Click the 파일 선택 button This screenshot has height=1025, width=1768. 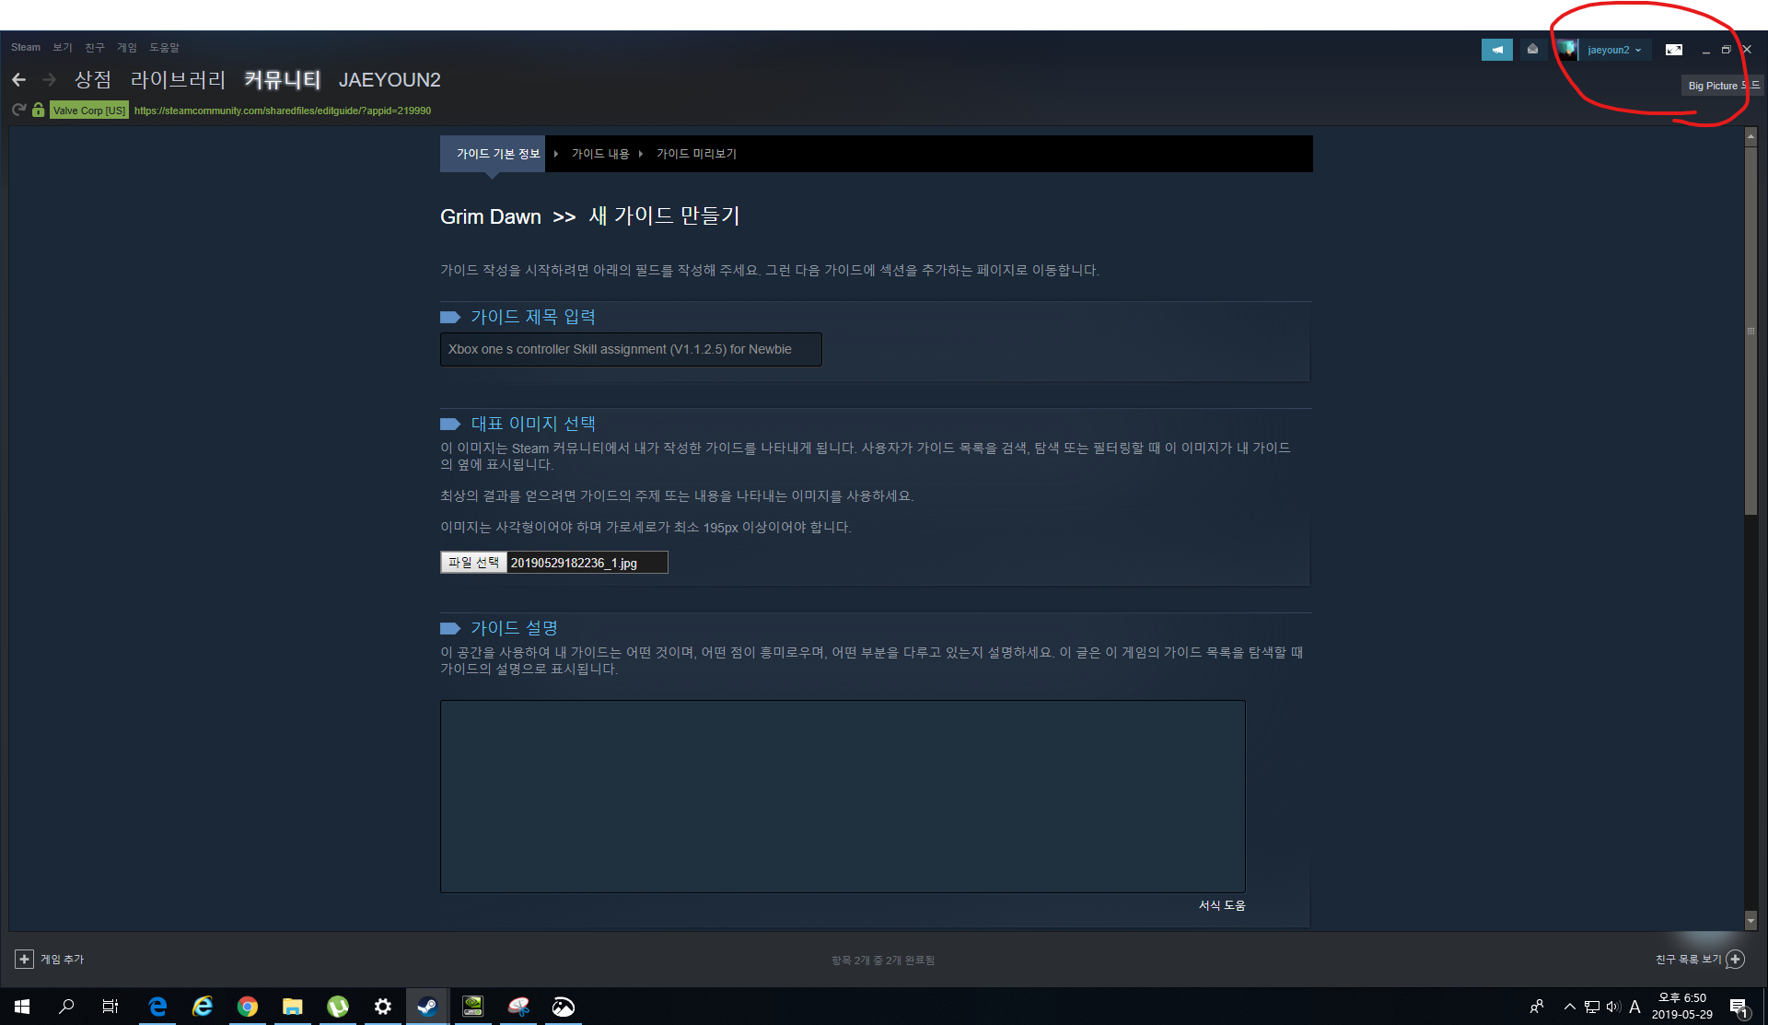(473, 563)
